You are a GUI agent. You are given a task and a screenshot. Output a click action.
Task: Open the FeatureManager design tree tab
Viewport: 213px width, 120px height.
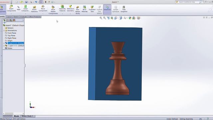pyautogui.click(x=4, y=20)
